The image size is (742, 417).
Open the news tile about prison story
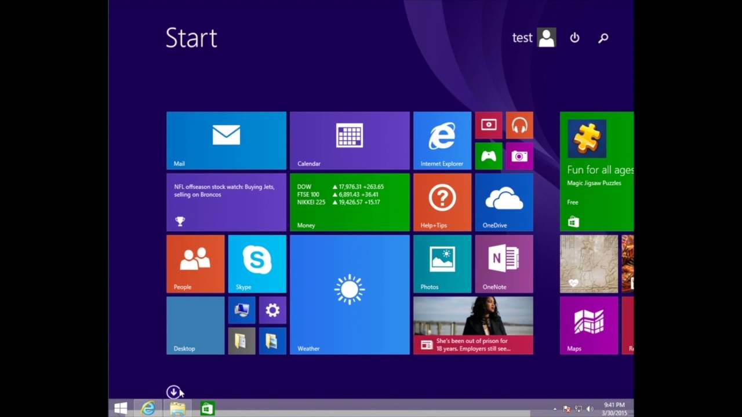[x=473, y=325]
